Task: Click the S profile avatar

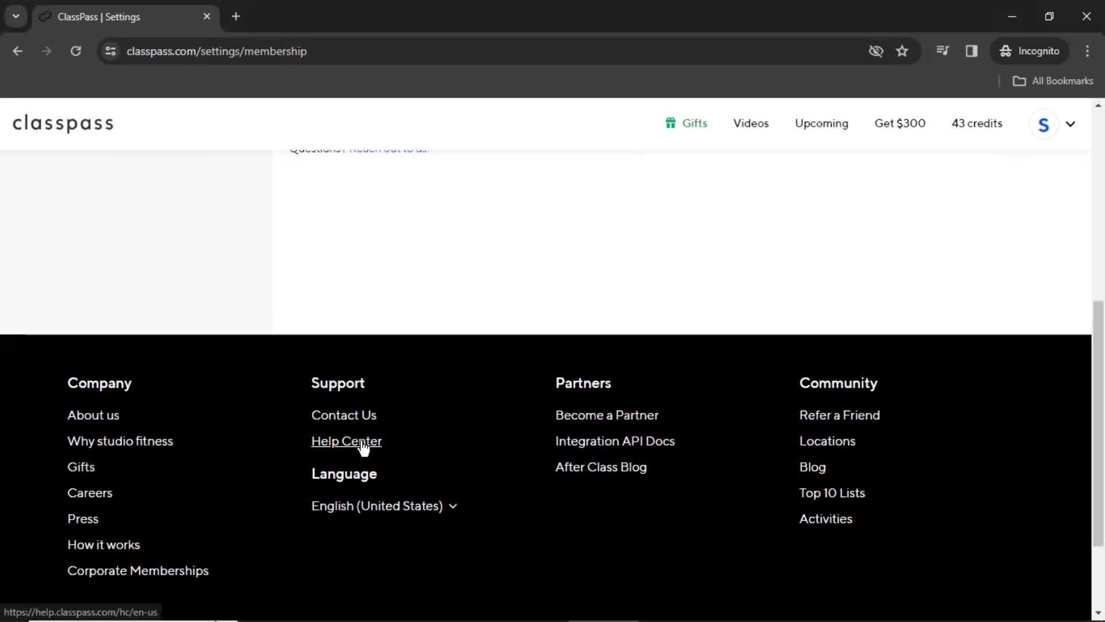Action: (1043, 124)
